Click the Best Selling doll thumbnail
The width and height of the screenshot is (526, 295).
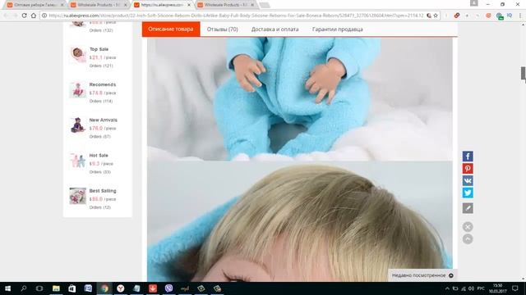click(78, 196)
